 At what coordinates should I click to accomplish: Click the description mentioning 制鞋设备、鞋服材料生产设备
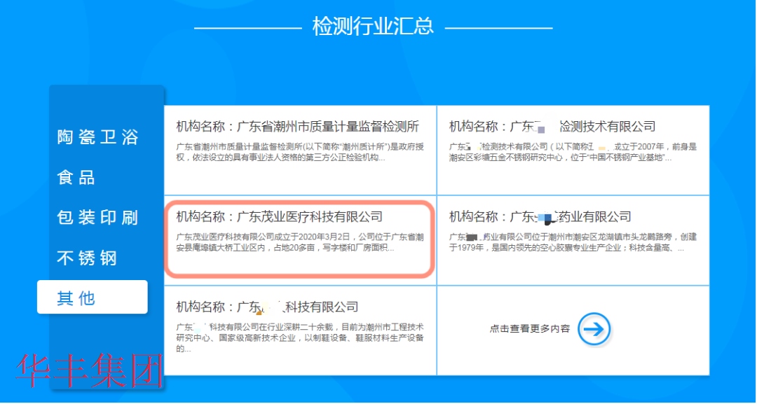300,338
